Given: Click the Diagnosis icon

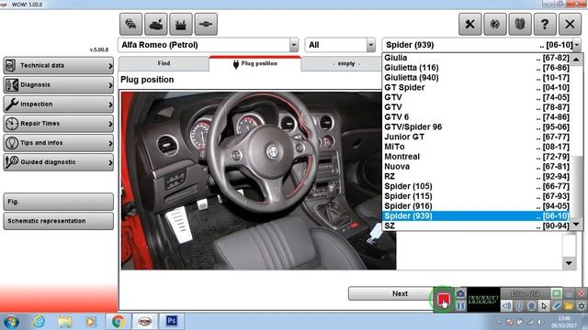Looking at the screenshot, I should click(12, 85).
